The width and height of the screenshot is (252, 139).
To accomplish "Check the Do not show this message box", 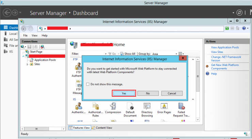I will click(88, 84).
